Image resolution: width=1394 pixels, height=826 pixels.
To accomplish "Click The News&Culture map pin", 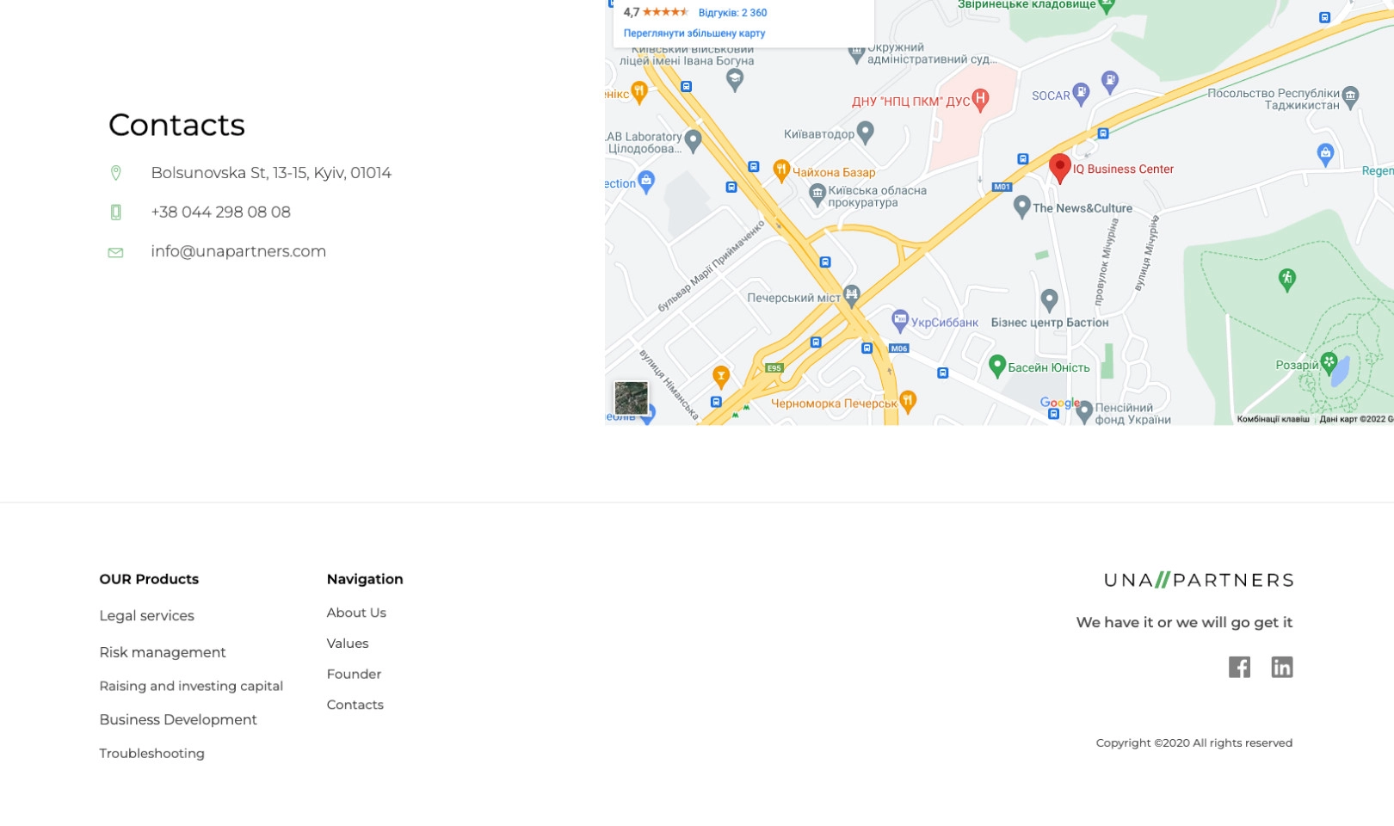I will click(1021, 206).
